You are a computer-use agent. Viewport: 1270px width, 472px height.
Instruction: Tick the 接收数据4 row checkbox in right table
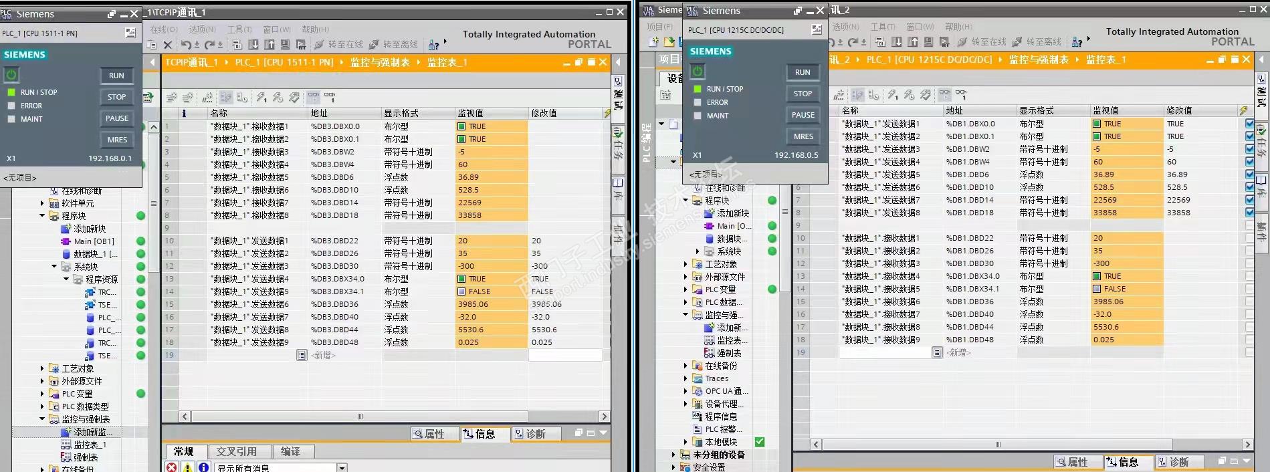coord(1249,276)
